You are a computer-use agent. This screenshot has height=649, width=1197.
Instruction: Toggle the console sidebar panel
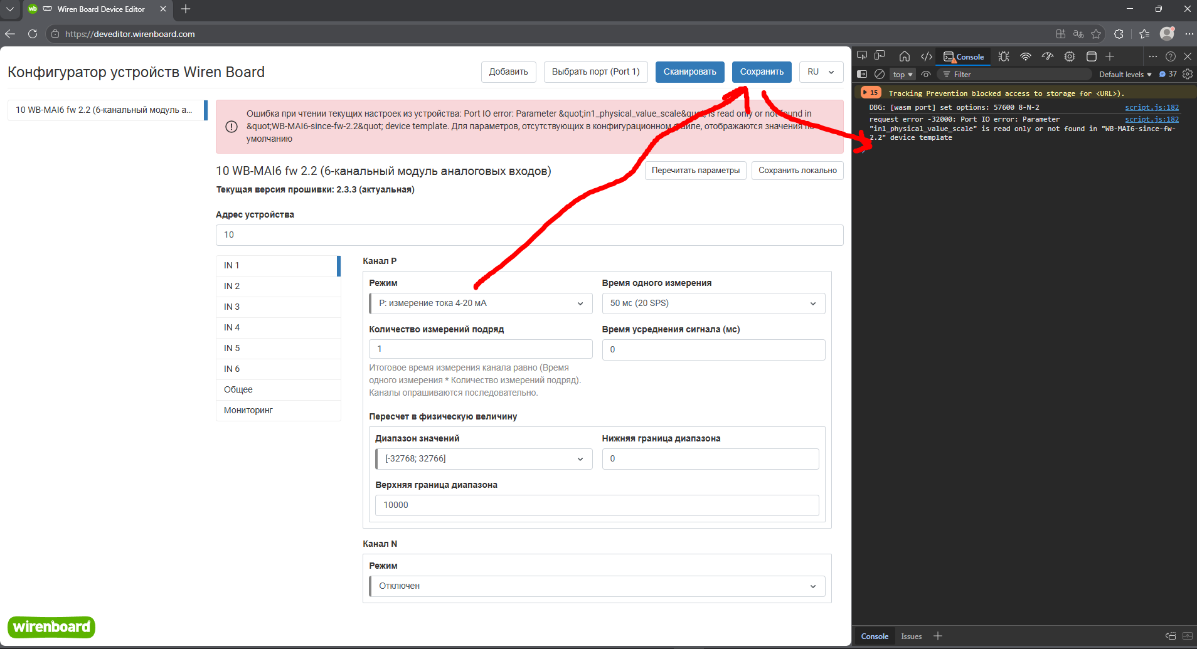click(862, 74)
